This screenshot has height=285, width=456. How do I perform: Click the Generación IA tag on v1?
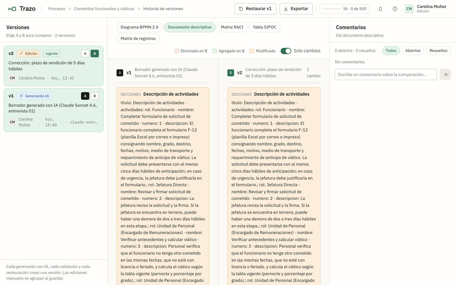coord(34,96)
